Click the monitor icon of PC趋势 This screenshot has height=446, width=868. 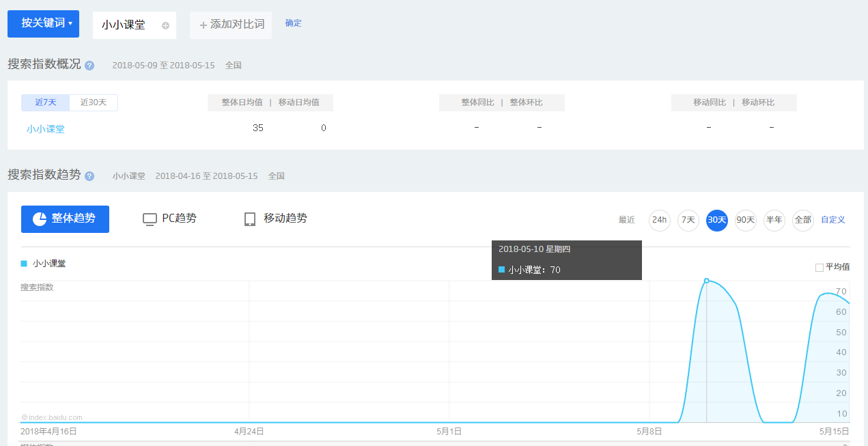pyautogui.click(x=150, y=219)
